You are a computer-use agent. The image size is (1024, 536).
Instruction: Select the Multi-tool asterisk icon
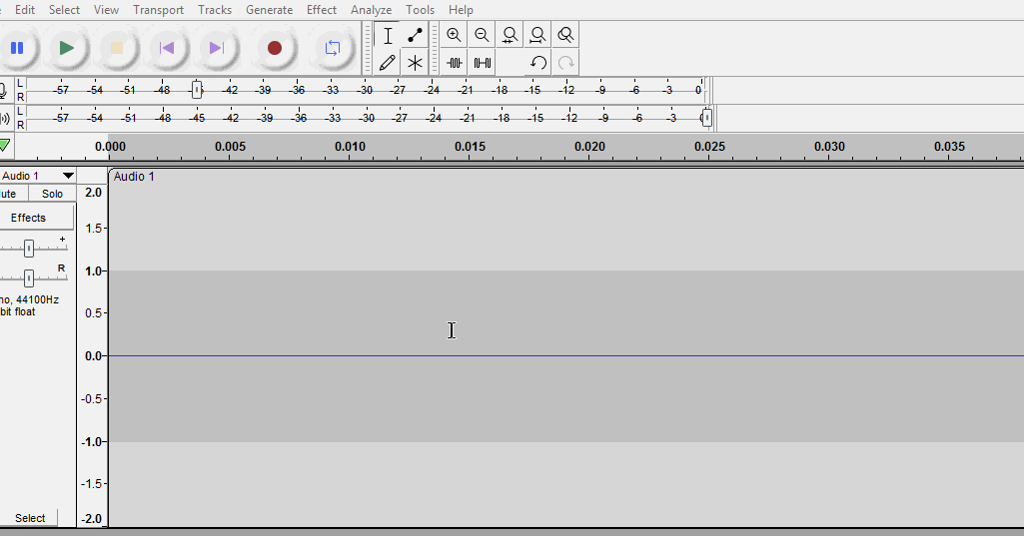pyautogui.click(x=415, y=63)
